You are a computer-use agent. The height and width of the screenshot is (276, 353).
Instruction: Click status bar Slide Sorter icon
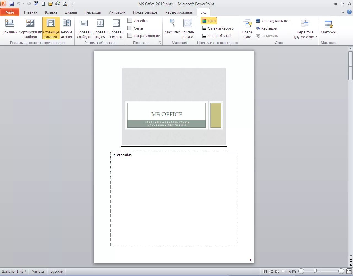click(271, 271)
